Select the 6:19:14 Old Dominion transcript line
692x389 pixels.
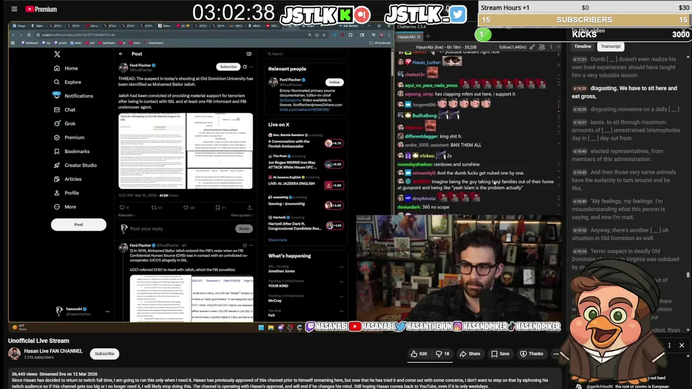[x=624, y=259]
